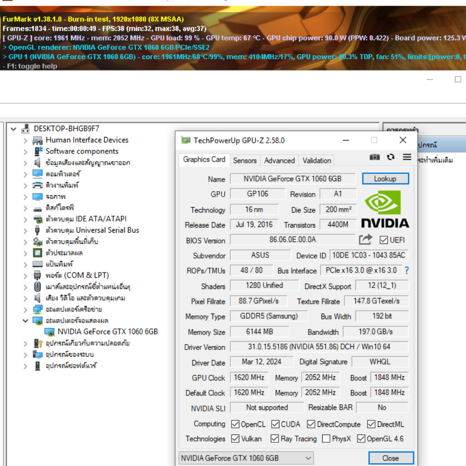Click the bus interface question mark
The height and width of the screenshot is (466, 466).
[x=406, y=270]
